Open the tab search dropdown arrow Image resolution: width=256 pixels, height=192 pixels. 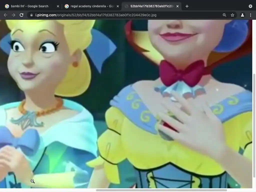[x=250, y=6]
